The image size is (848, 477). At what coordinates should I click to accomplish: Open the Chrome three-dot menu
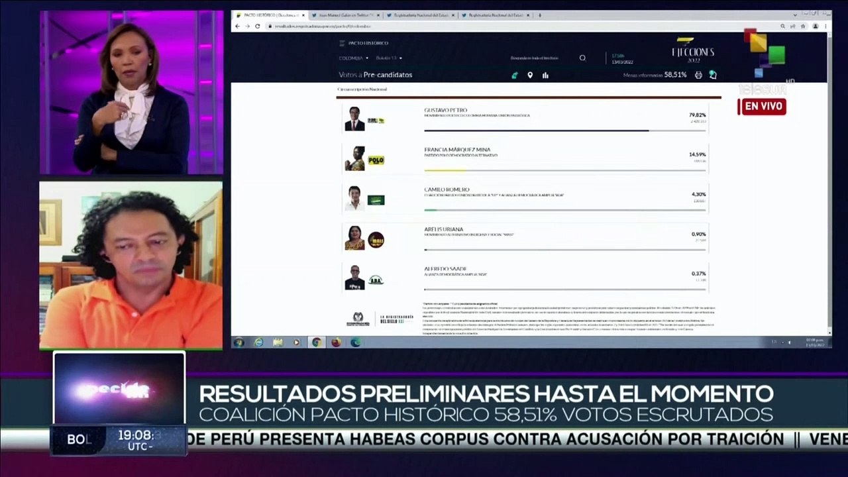[x=825, y=26]
